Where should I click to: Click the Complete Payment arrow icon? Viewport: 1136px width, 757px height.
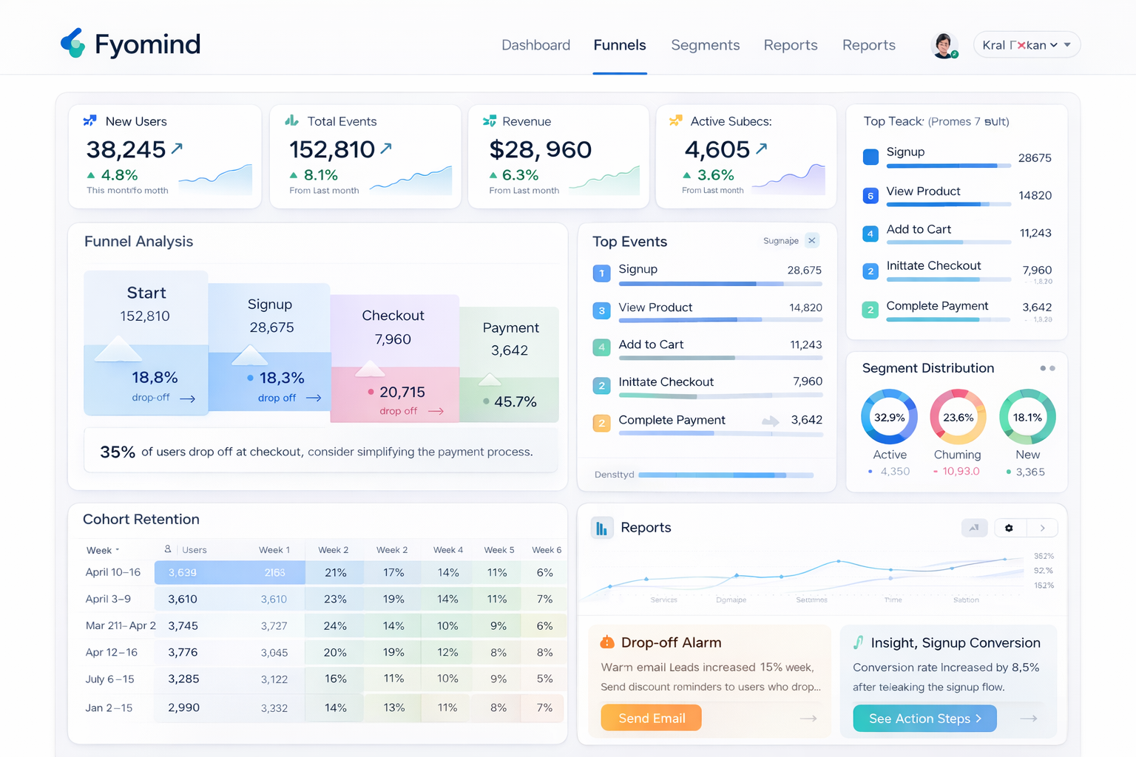click(x=769, y=421)
